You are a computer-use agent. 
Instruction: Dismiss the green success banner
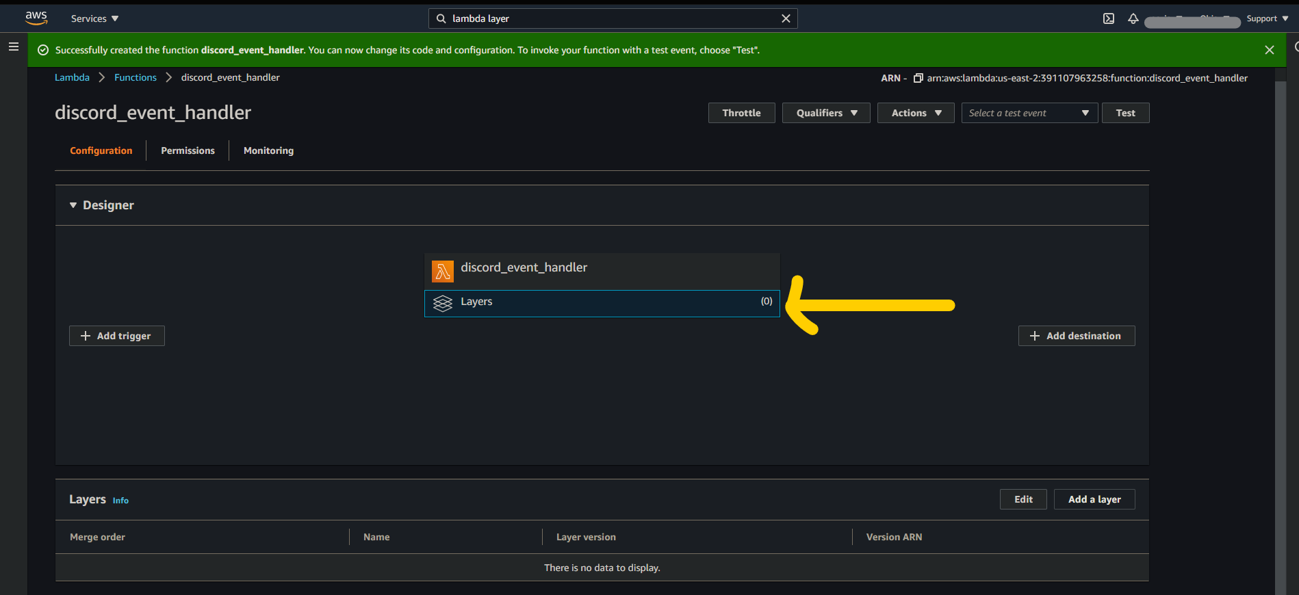(1270, 50)
